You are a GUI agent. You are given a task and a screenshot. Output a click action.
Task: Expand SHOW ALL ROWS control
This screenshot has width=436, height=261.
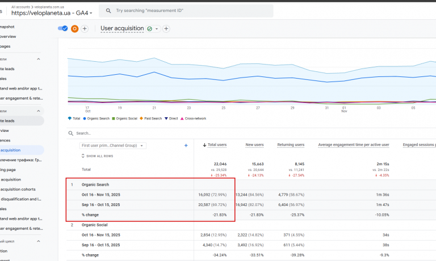[x=97, y=156]
